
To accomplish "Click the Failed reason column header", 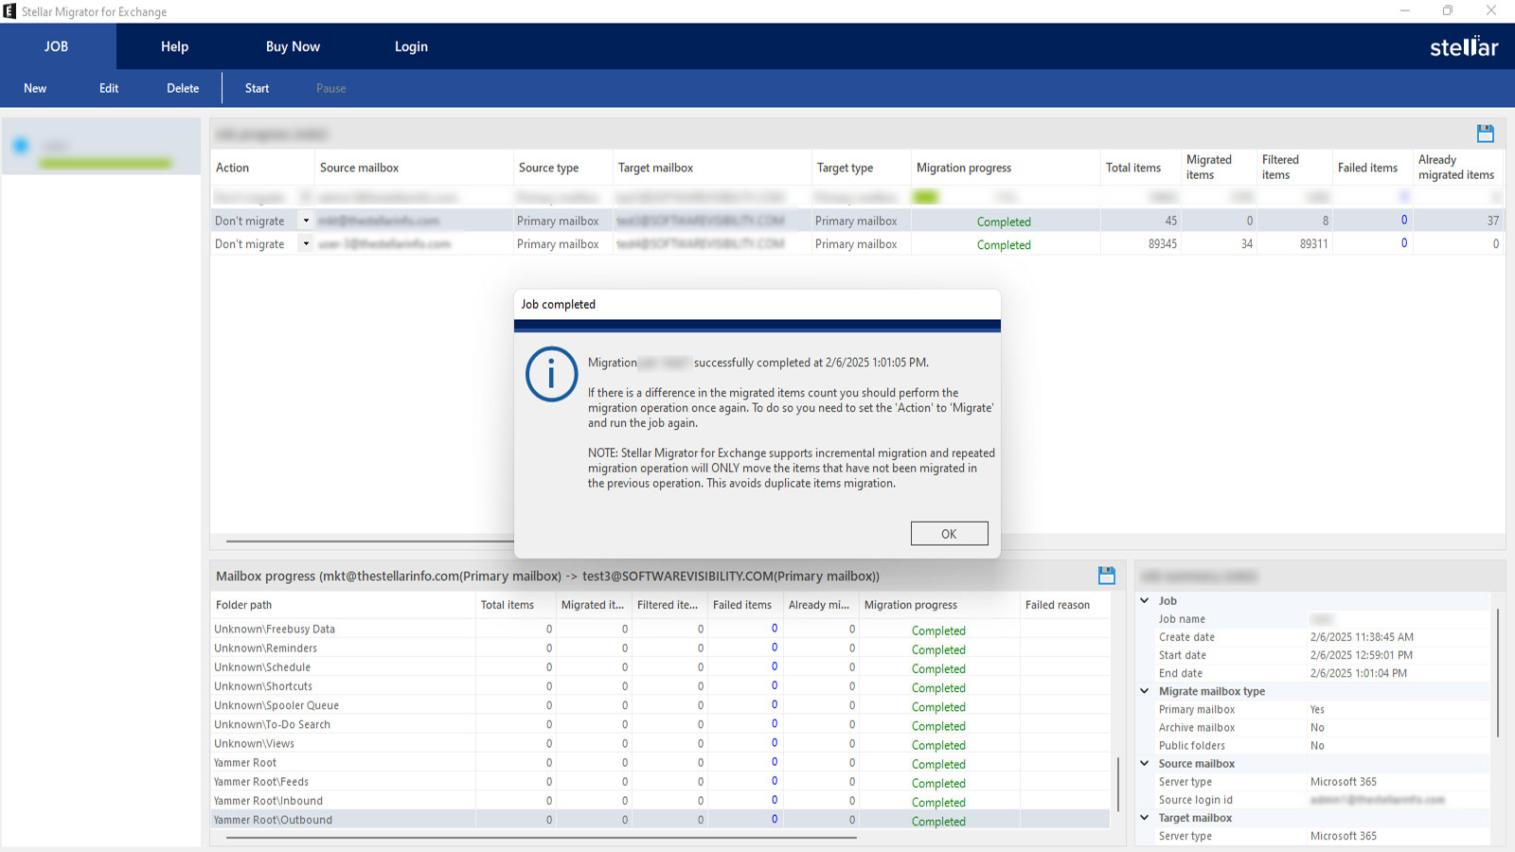I will [1065, 605].
